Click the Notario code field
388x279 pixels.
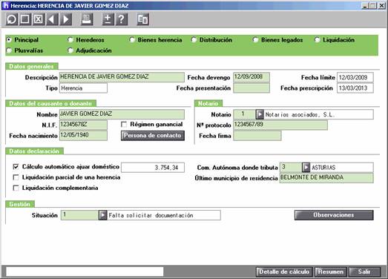[x=245, y=114]
